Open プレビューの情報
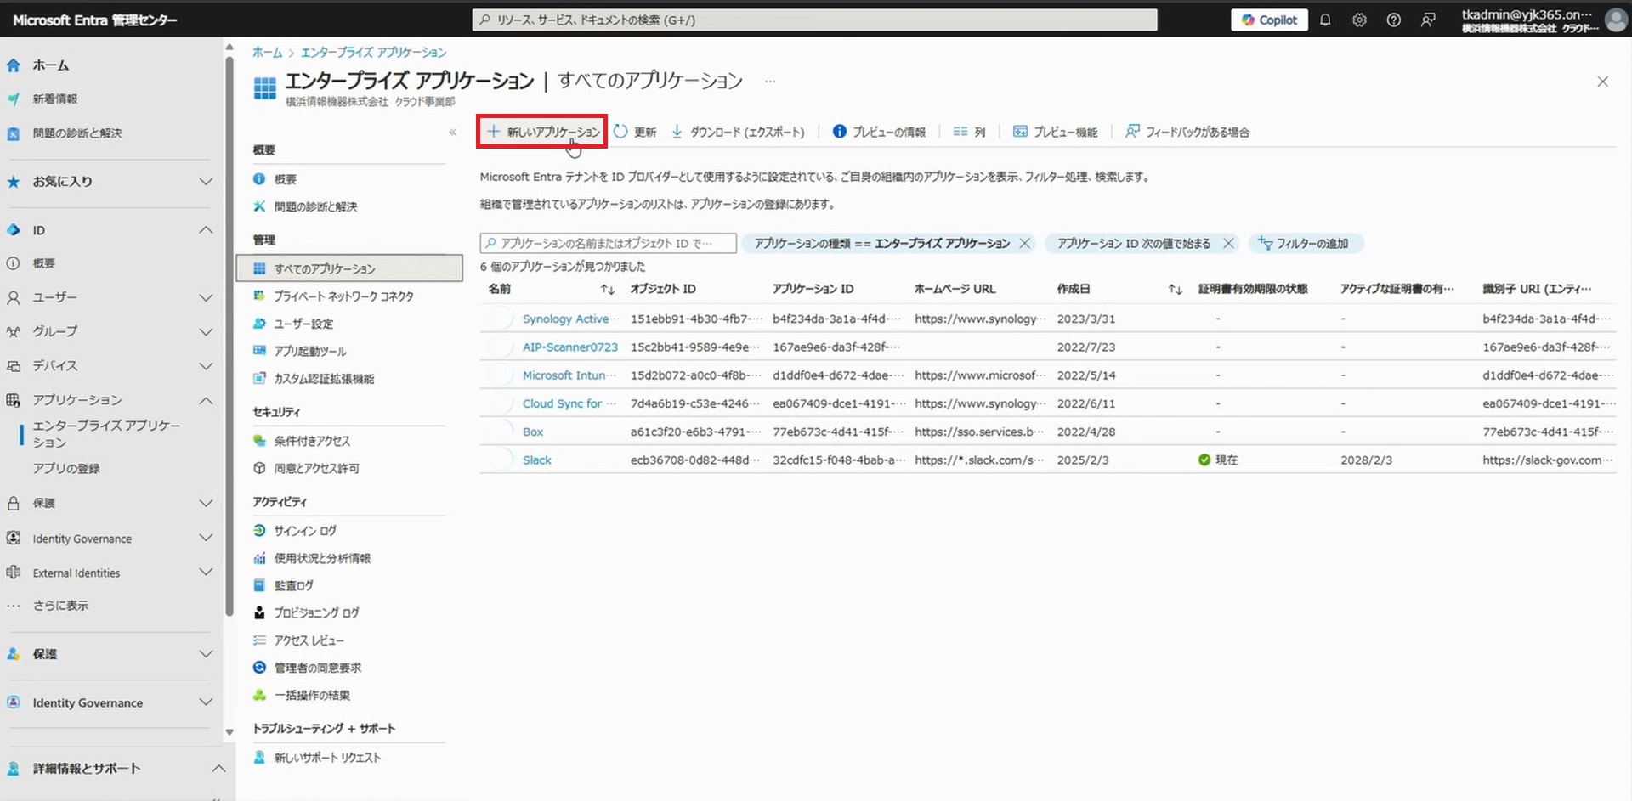Screen dimensions: 1632x801 point(879,132)
